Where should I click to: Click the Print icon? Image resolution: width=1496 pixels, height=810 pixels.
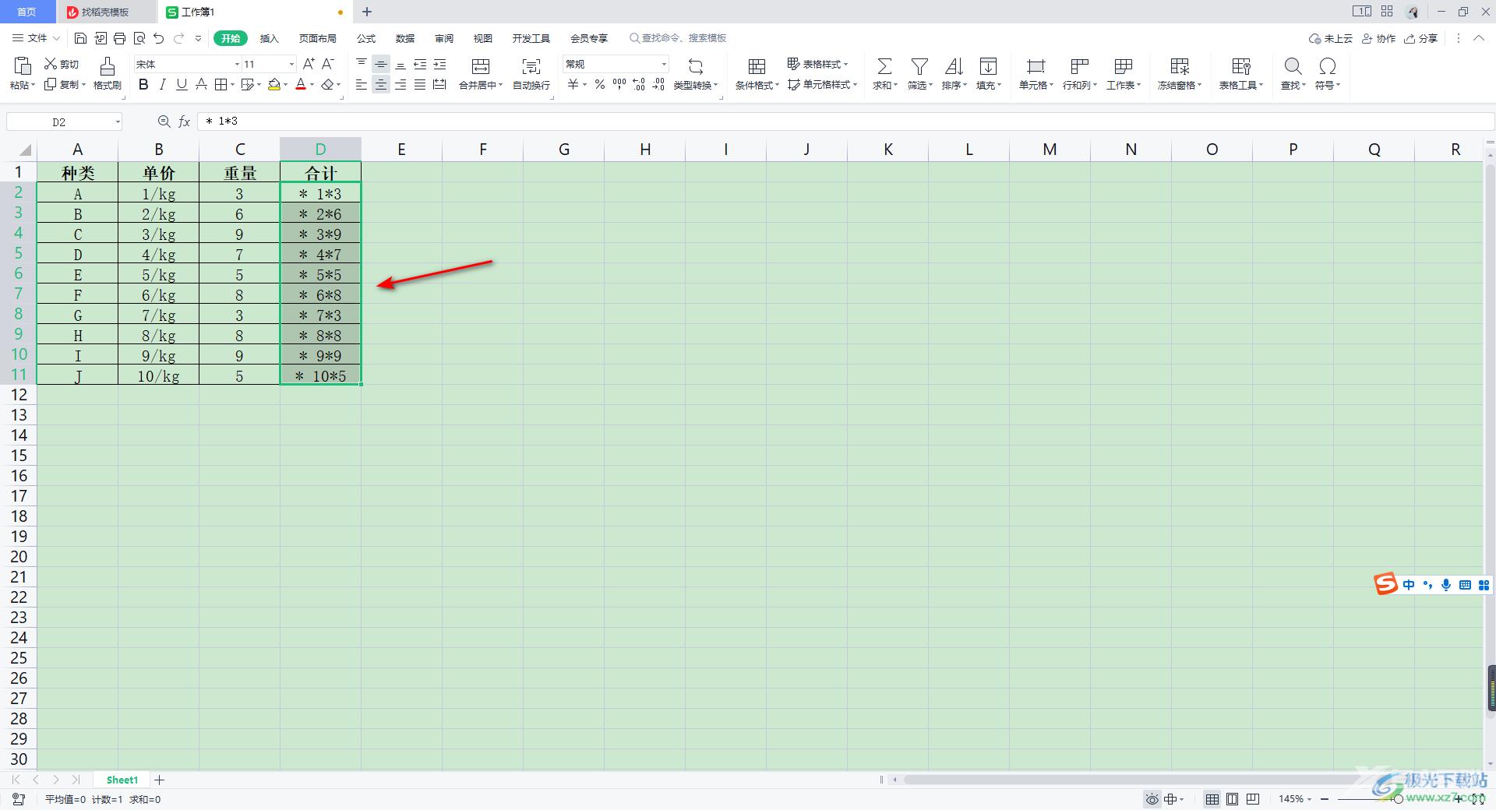click(119, 38)
